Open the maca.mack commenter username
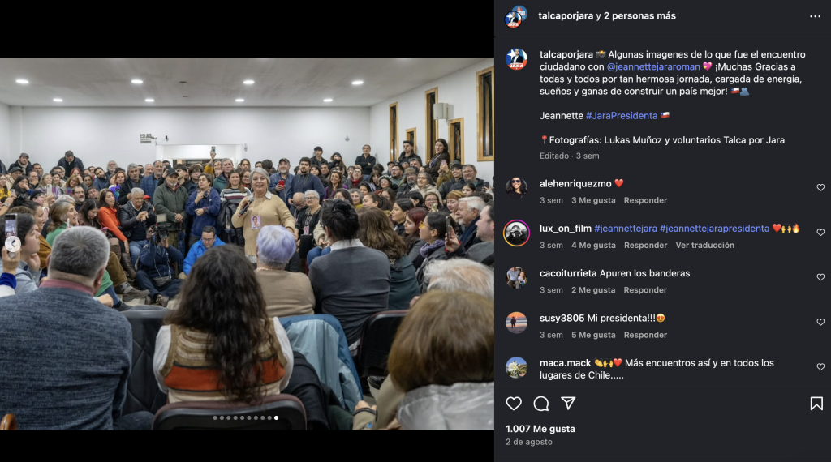 565,363
